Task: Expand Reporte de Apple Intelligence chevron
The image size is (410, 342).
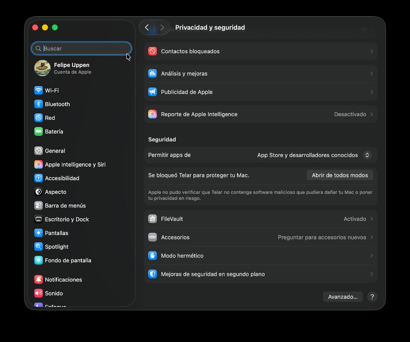Action: [x=372, y=114]
